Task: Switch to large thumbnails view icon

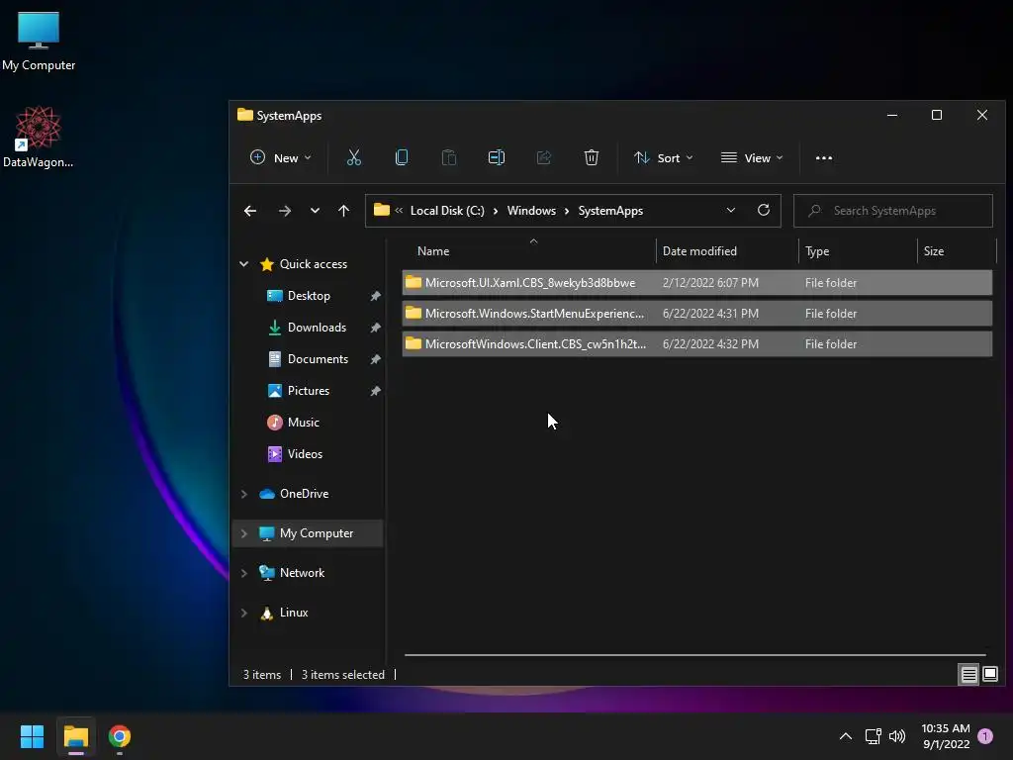Action: click(x=989, y=675)
